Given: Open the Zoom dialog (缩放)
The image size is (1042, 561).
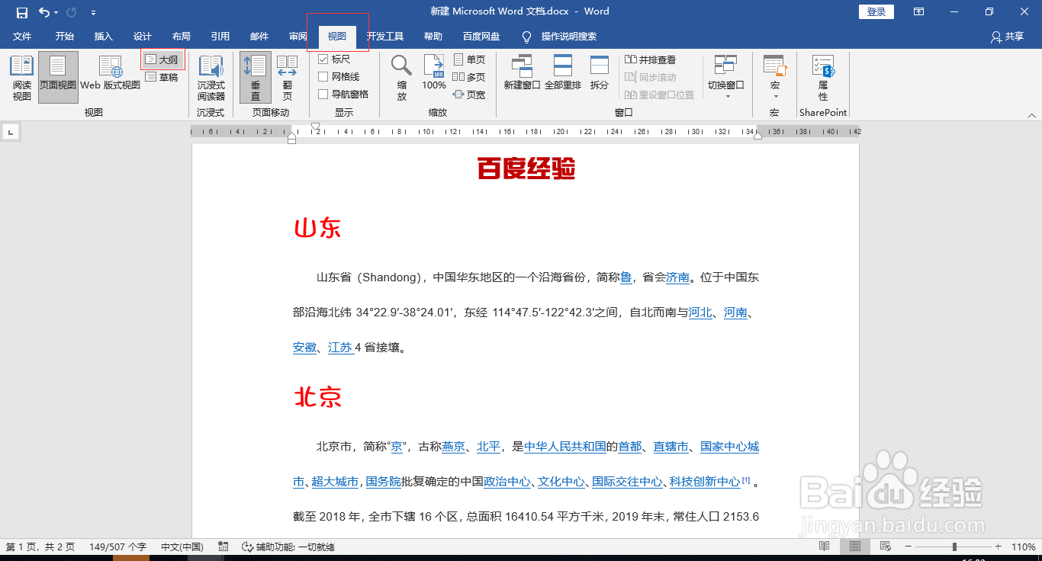Looking at the screenshot, I should pyautogui.click(x=402, y=78).
